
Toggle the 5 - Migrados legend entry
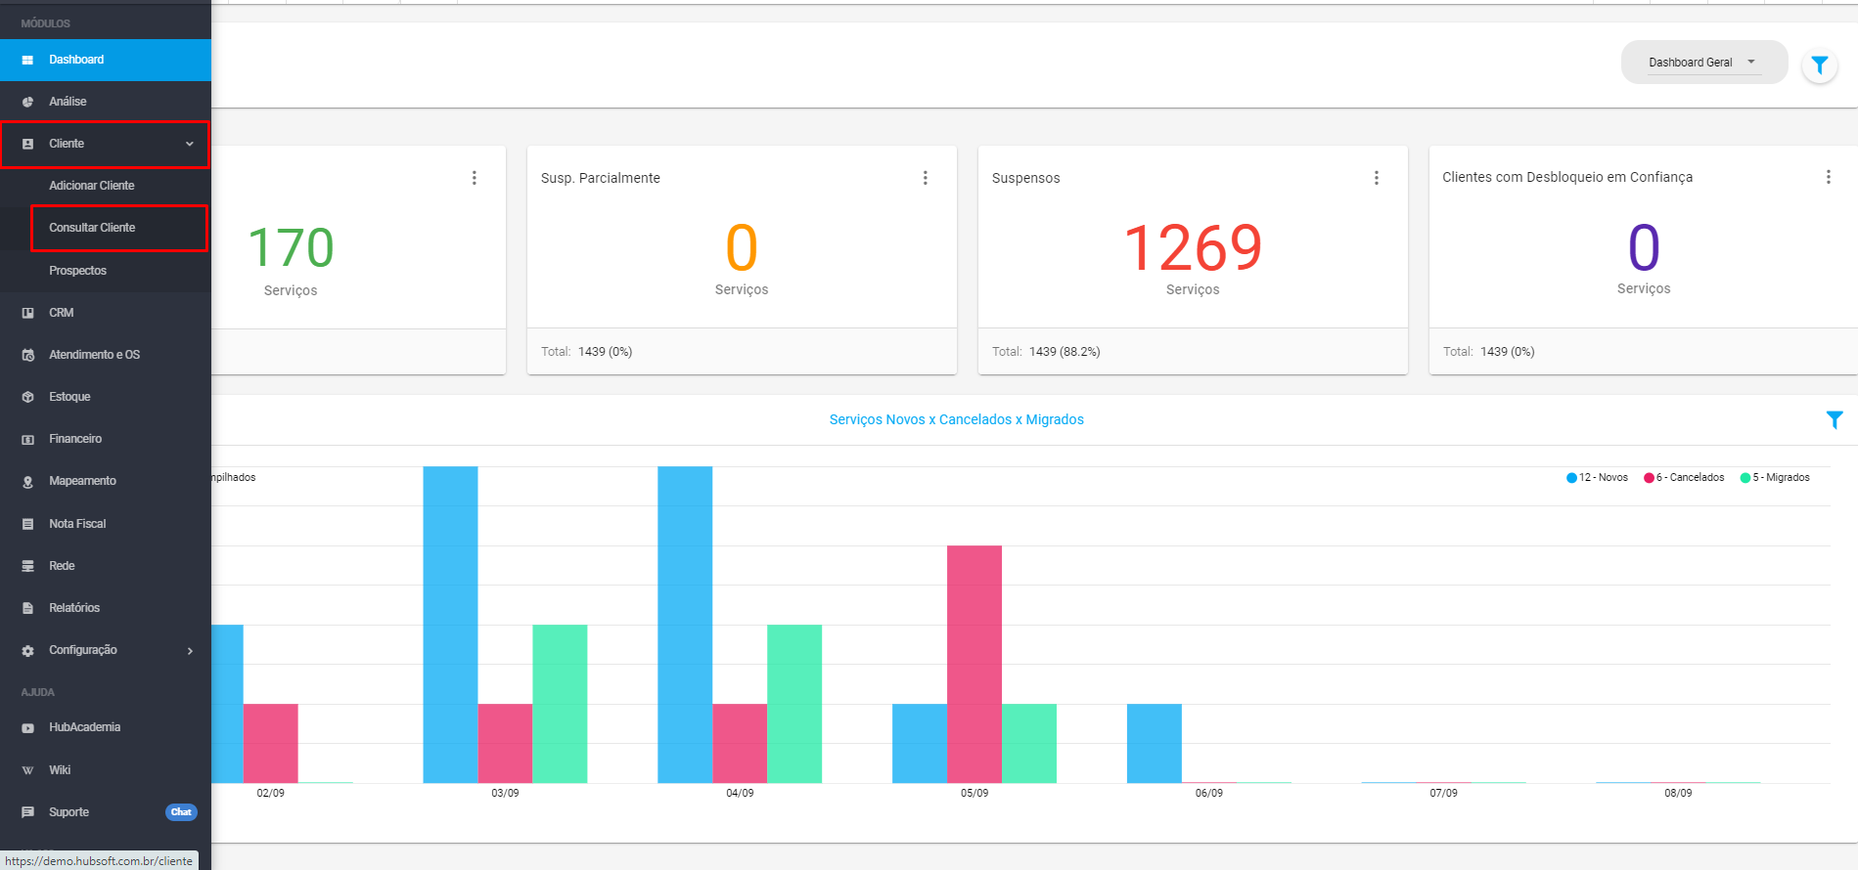pos(1775,478)
